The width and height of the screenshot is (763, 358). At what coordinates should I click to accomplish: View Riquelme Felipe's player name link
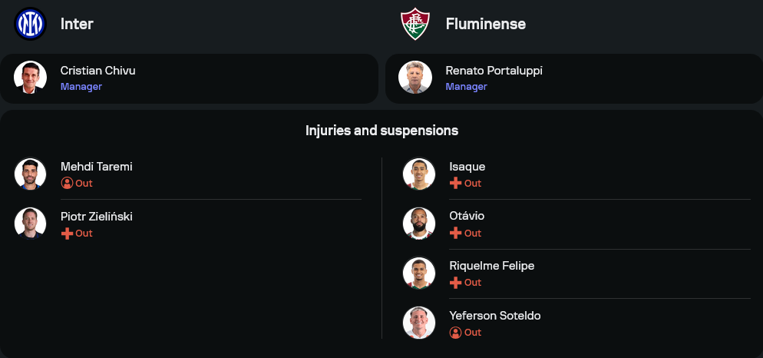(x=491, y=266)
